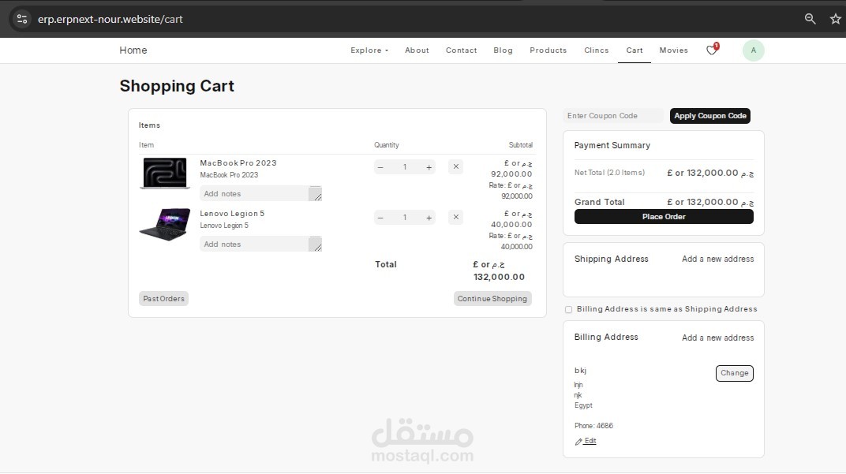Click the user avatar 'A' icon

coord(753,50)
